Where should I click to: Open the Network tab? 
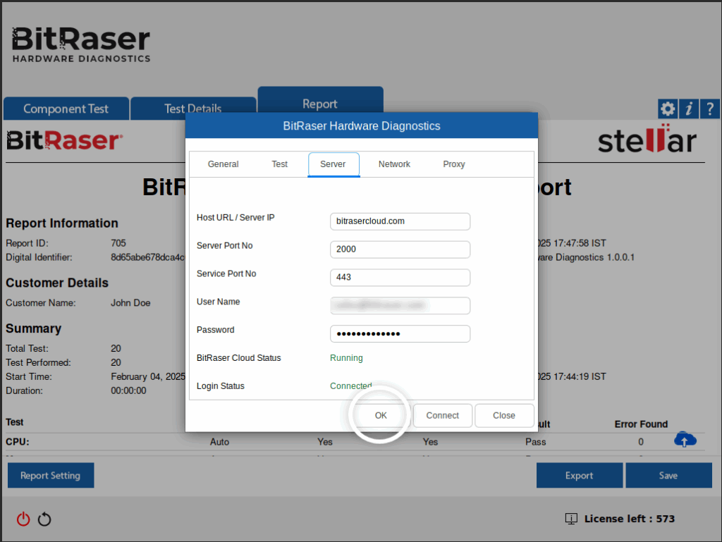pos(394,164)
